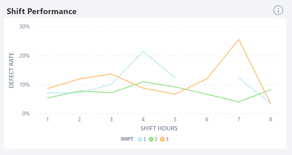Click the Shift Performance chart title
The width and height of the screenshot is (292, 155).
[x=42, y=11]
